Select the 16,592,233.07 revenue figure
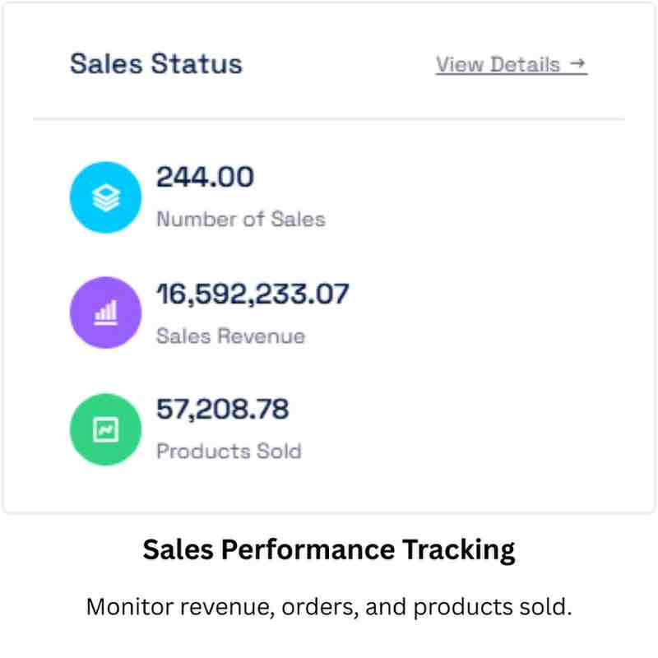This screenshot has height=658, width=658. point(253,294)
